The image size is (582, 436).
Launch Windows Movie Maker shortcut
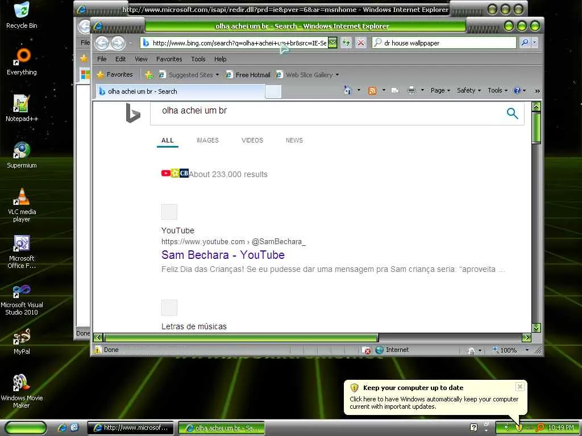[x=22, y=392]
